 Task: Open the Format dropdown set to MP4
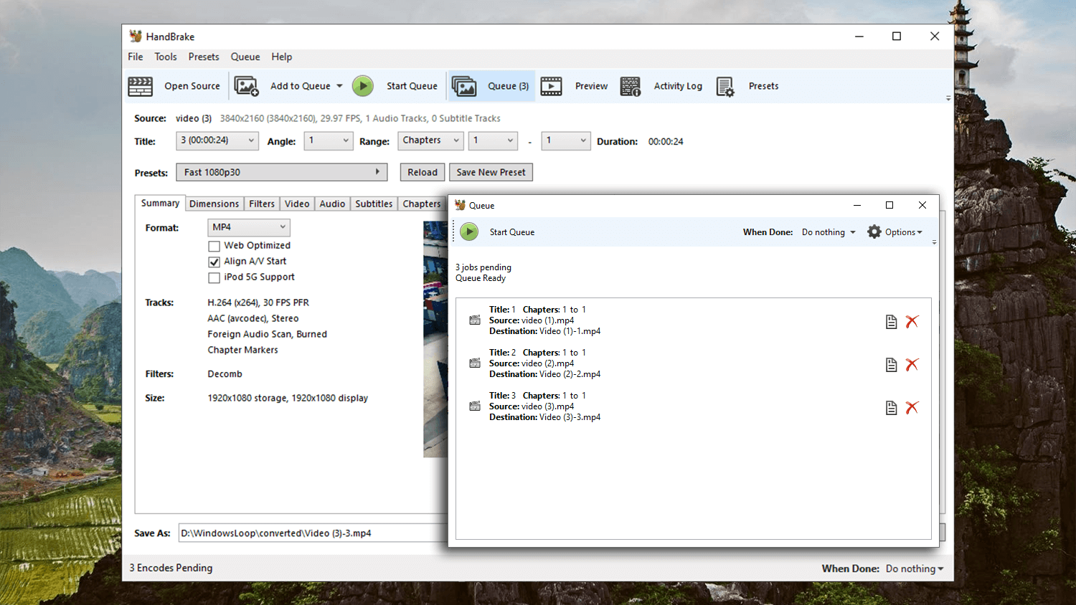(249, 227)
